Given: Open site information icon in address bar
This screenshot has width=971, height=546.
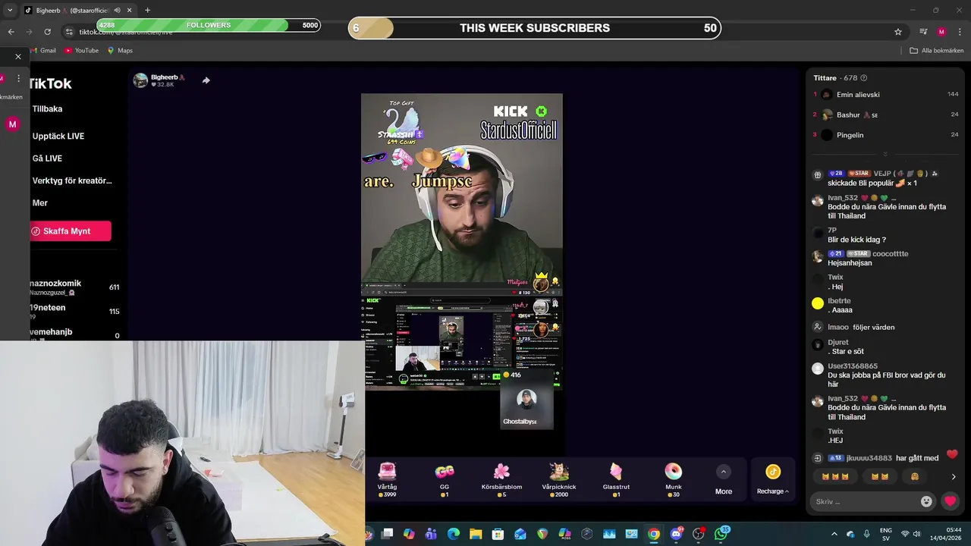Looking at the screenshot, I should (x=69, y=32).
